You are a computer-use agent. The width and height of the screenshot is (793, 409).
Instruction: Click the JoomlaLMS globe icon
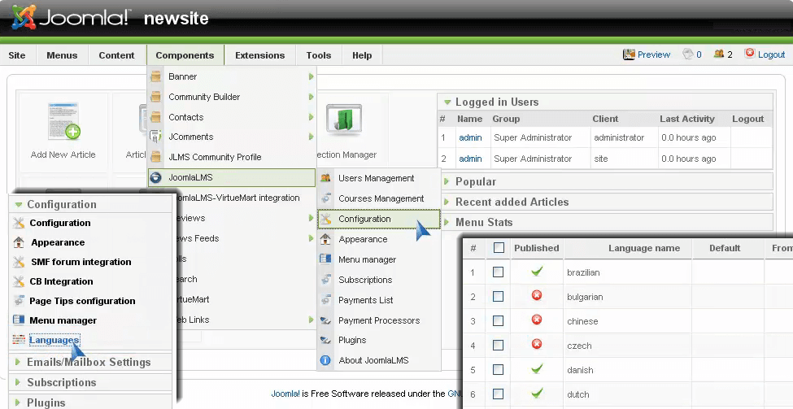(x=156, y=177)
